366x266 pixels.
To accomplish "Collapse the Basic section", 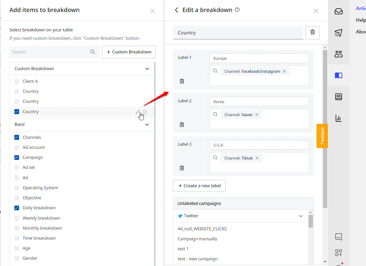I will point(147,124).
